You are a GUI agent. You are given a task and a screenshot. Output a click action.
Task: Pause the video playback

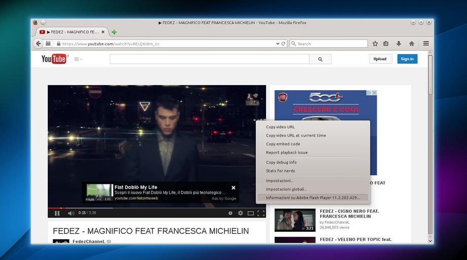pyautogui.click(x=57, y=213)
